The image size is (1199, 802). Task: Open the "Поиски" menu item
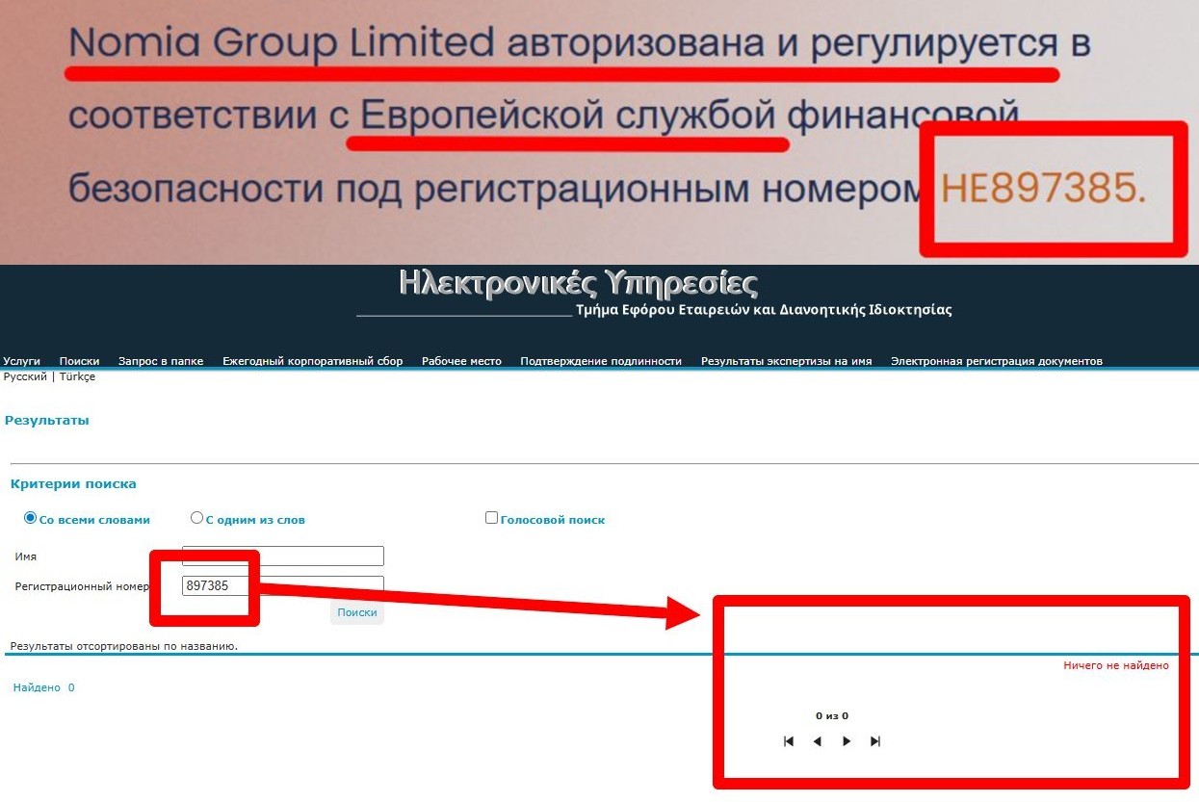[x=79, y=361]
